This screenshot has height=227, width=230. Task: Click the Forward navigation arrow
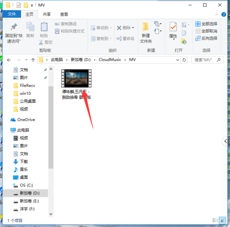coord(19,60)
